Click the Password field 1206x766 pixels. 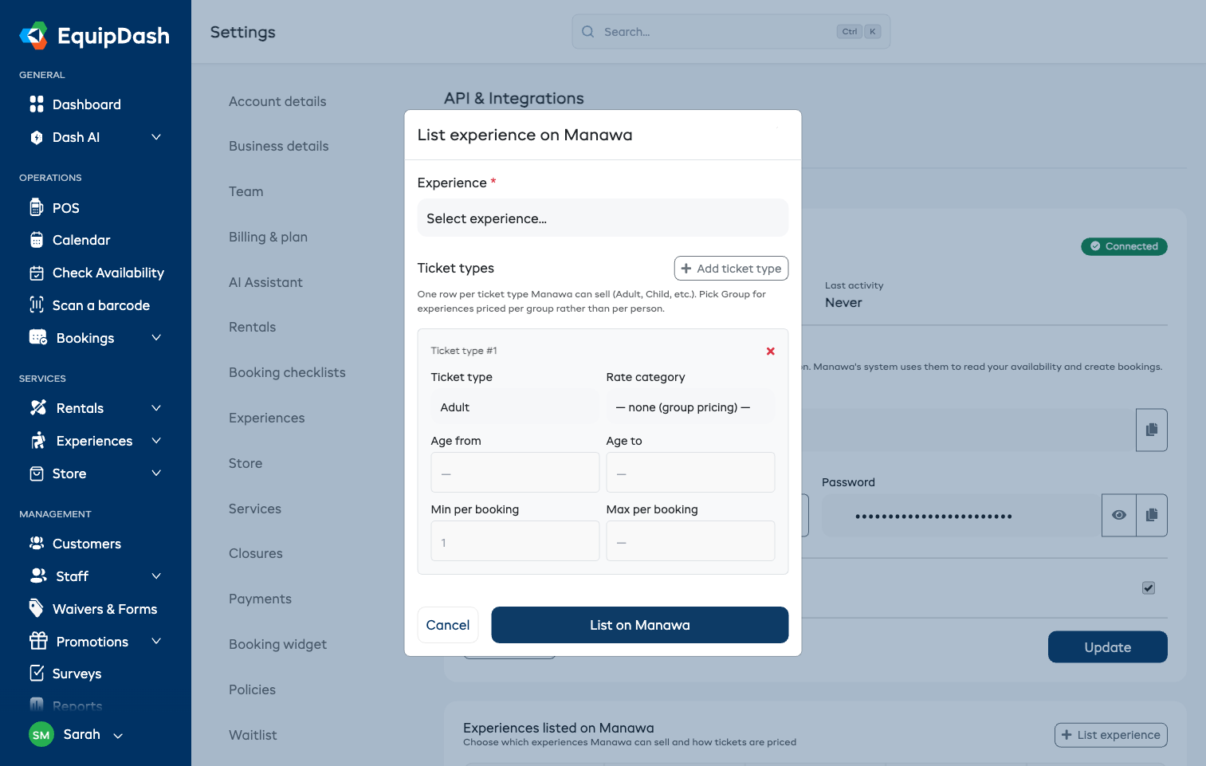(962, 515)
